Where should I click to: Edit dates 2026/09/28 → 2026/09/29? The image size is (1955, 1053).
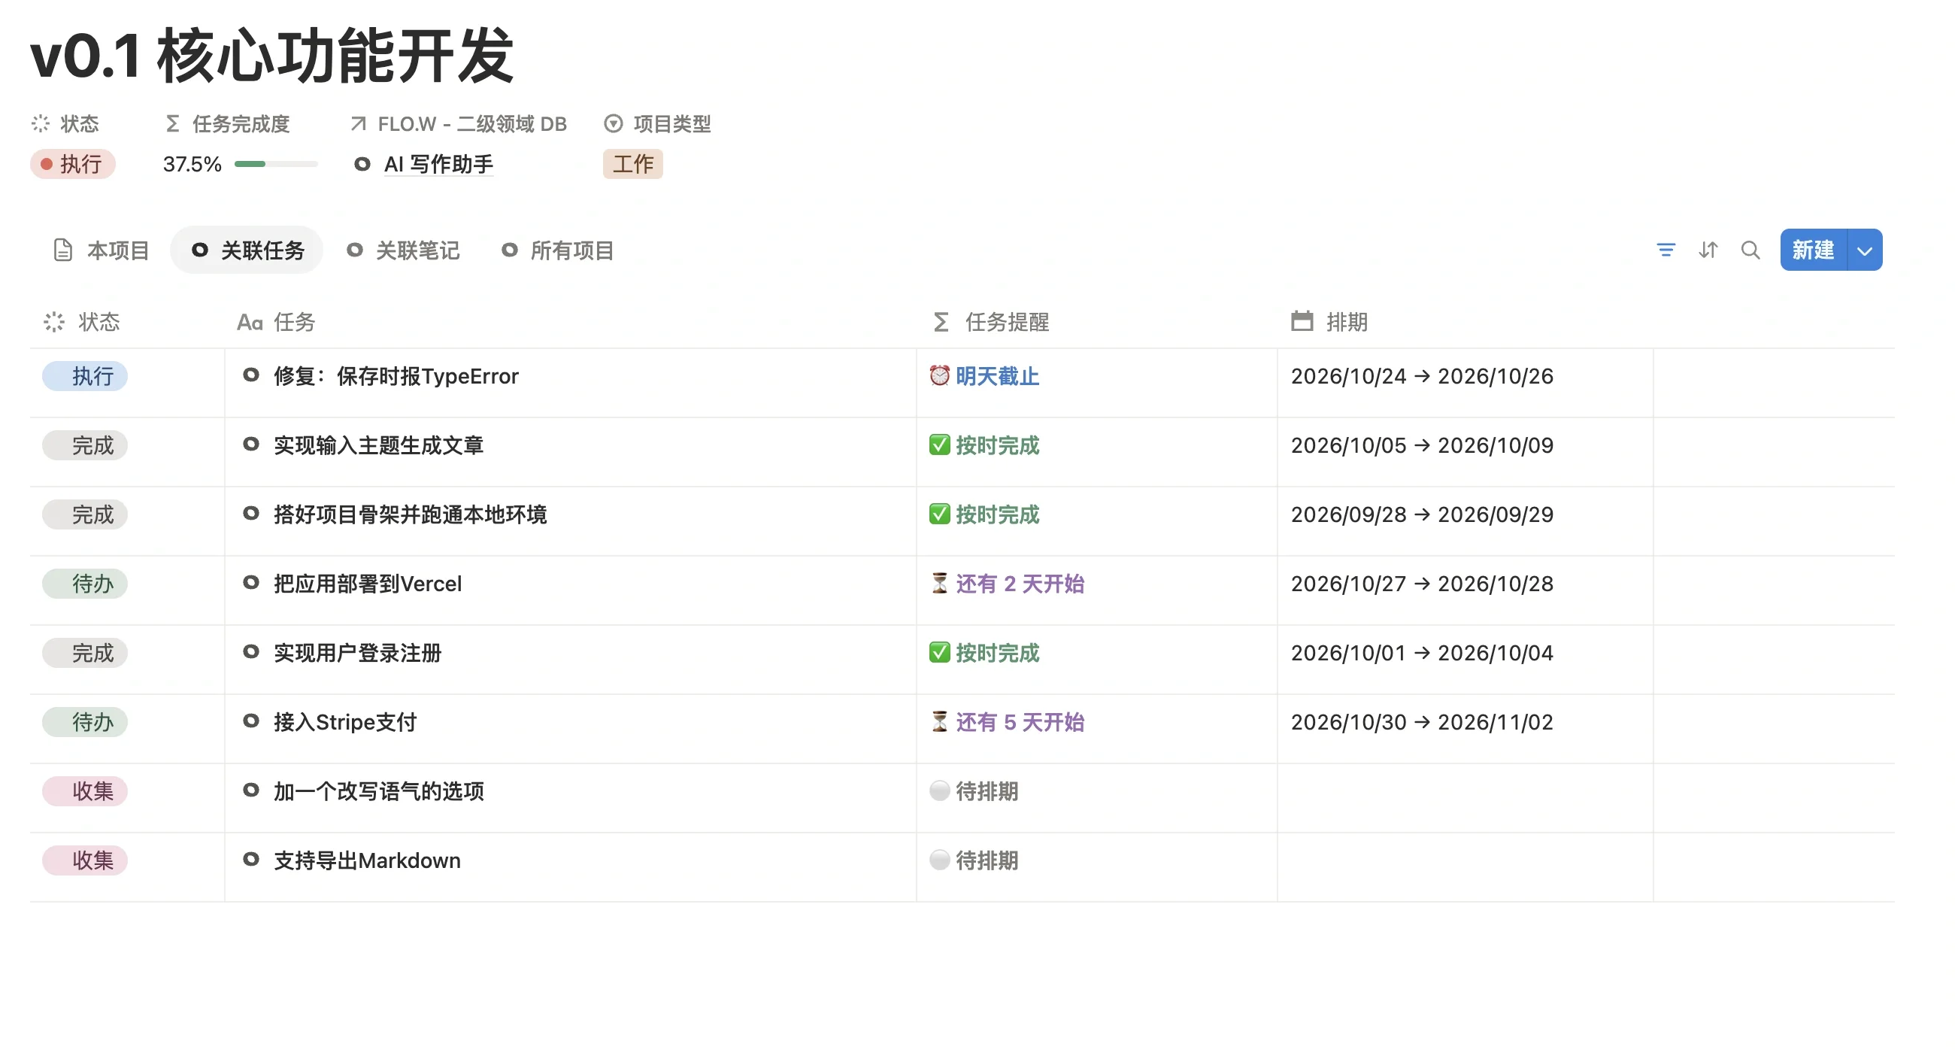[1422, 514]
